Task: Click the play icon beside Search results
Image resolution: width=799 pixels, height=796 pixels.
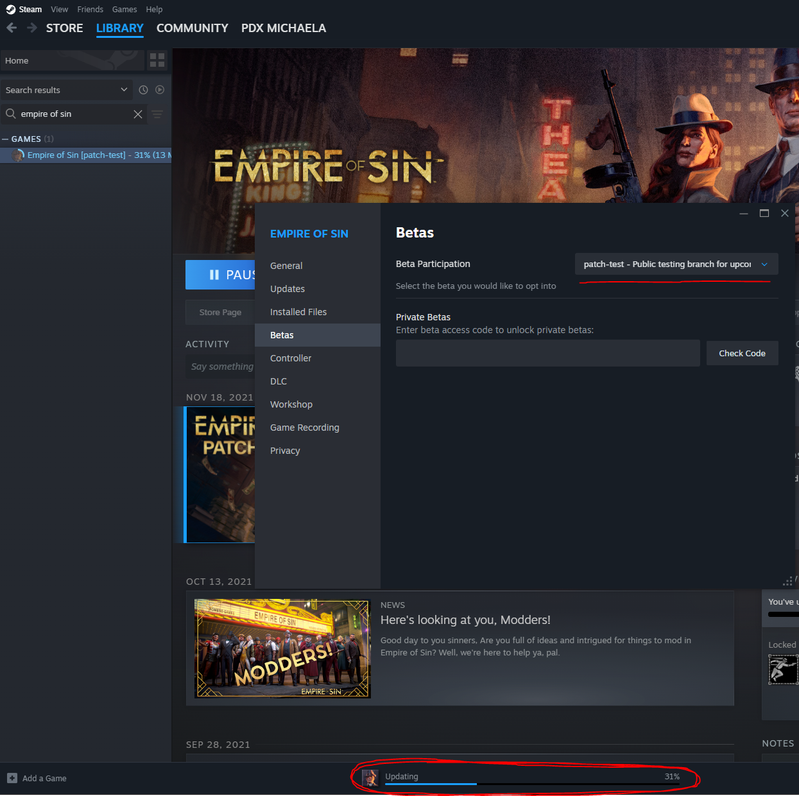Action: [x=160, y=90]
